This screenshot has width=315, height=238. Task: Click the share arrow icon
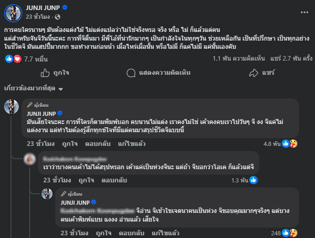point(254,73)
